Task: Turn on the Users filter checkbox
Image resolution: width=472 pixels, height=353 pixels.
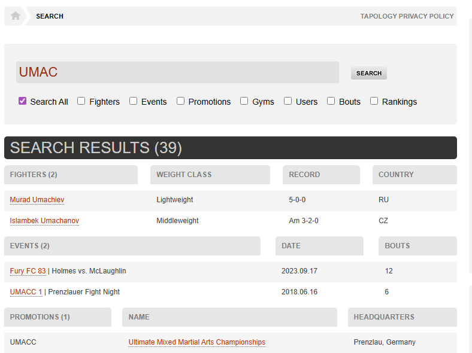Action: coord(288,101)
